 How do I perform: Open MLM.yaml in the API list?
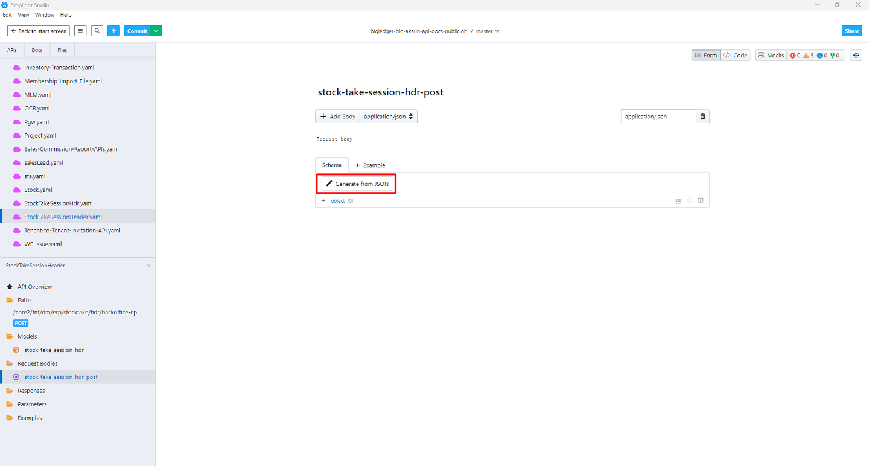click(x=38, y=95)
